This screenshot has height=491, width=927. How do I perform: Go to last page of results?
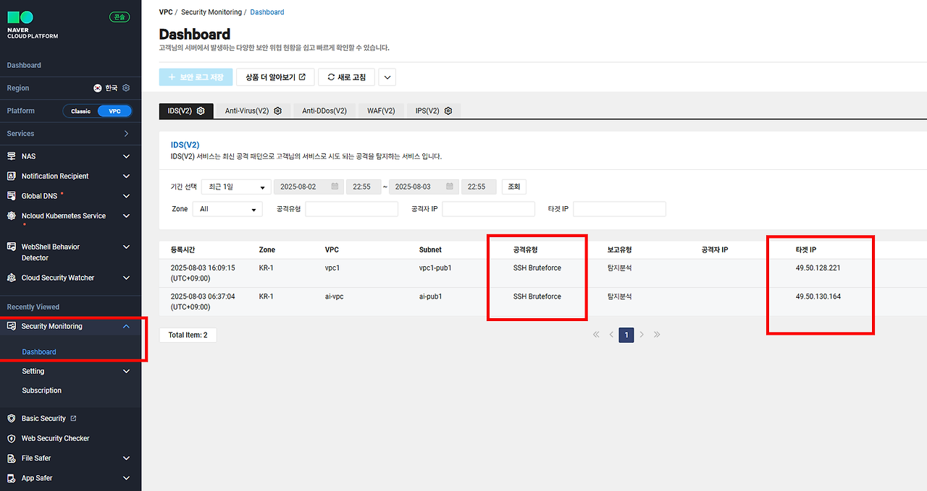[657, 335]
